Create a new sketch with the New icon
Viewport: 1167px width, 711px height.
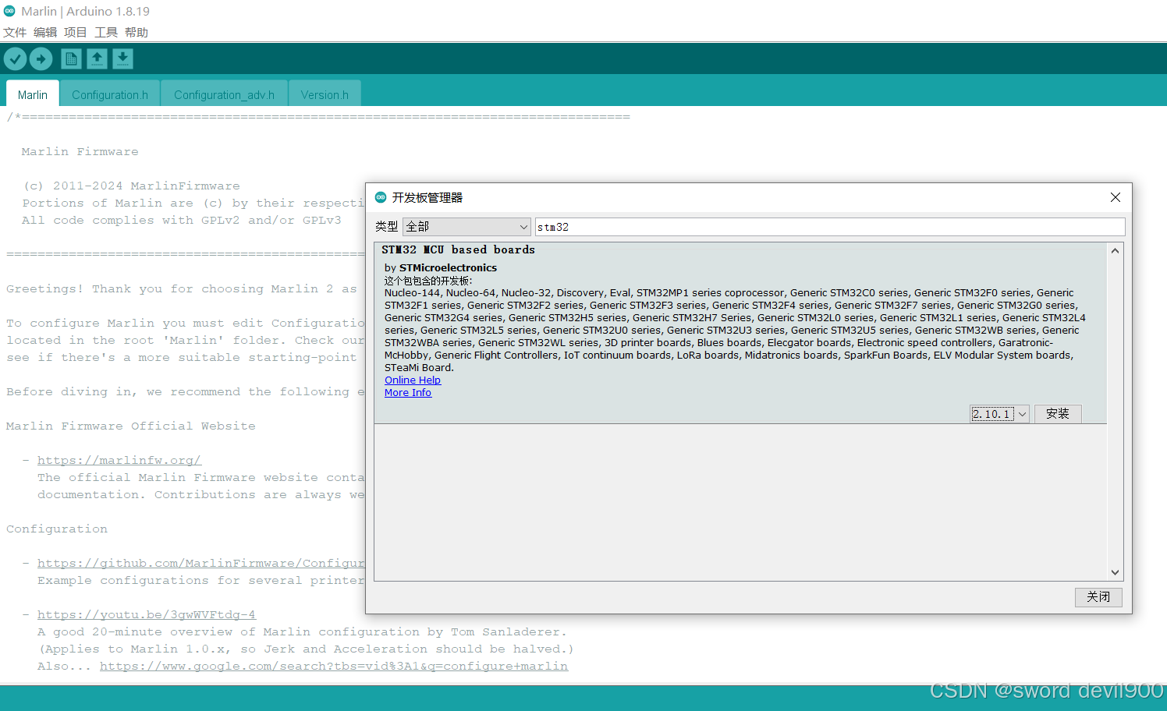pos(71,58)
